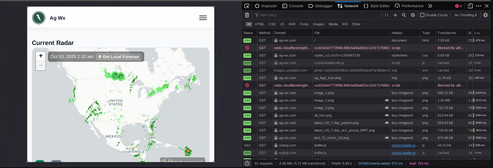Switch to the Console tab

click(293, 6)
